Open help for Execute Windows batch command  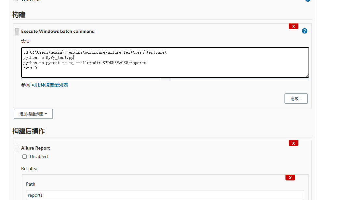(x=305, y=31)
